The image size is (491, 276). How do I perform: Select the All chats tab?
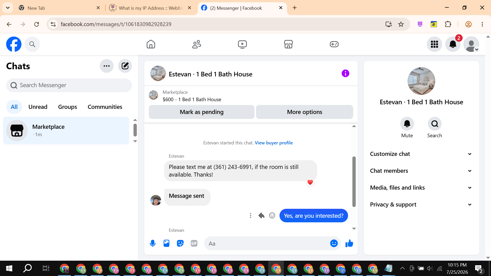coord(14,107)
